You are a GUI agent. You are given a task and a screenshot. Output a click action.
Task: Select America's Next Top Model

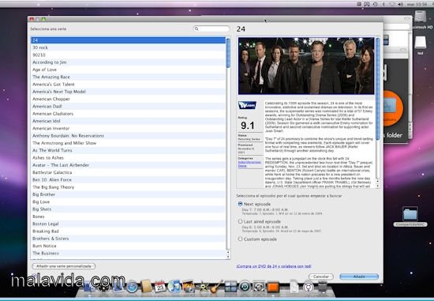pyautogui.click(x=128, y=92)
